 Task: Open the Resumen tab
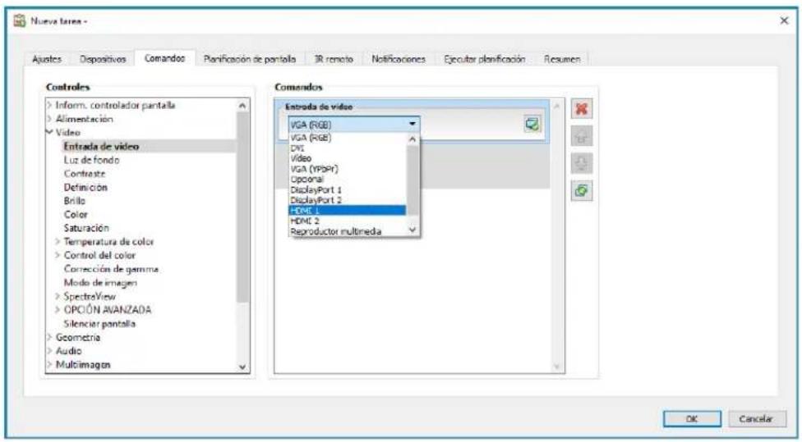click(x=562, y=59)
